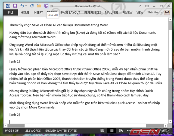174x136 pixels.
Task: Click the Open folder icon
Action: [x=39, y=5]
